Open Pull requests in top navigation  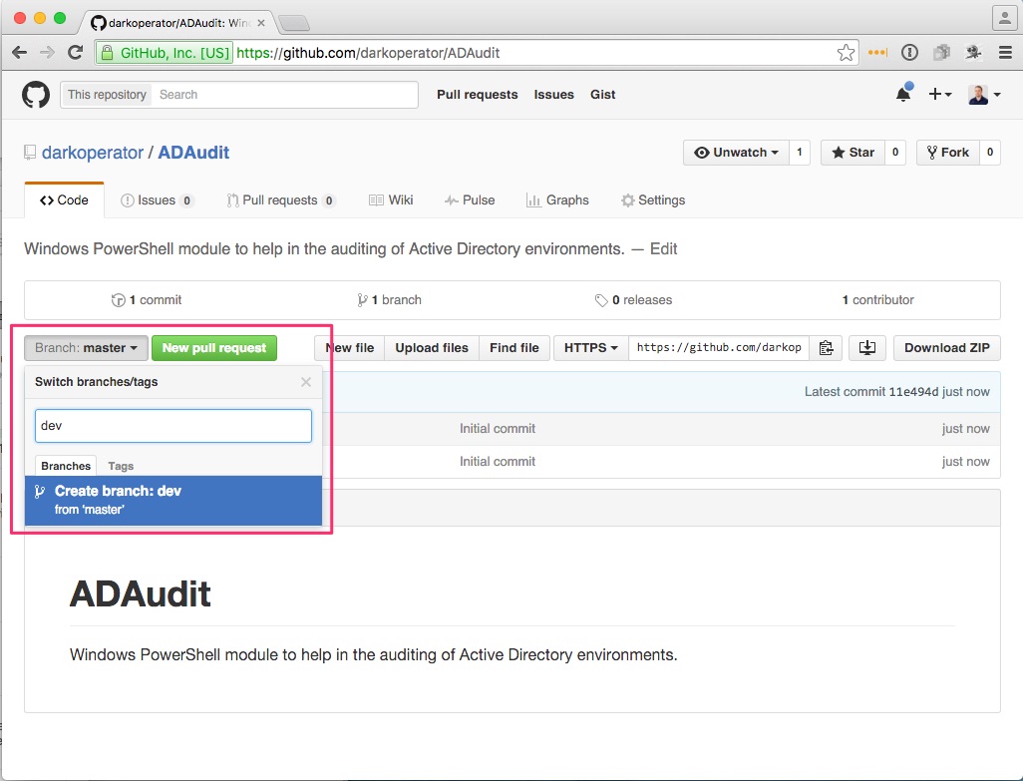pos(477,95)
